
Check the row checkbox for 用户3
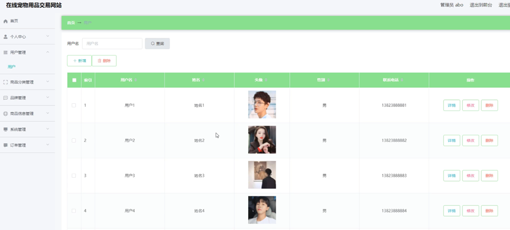click(x=74, y=176)
